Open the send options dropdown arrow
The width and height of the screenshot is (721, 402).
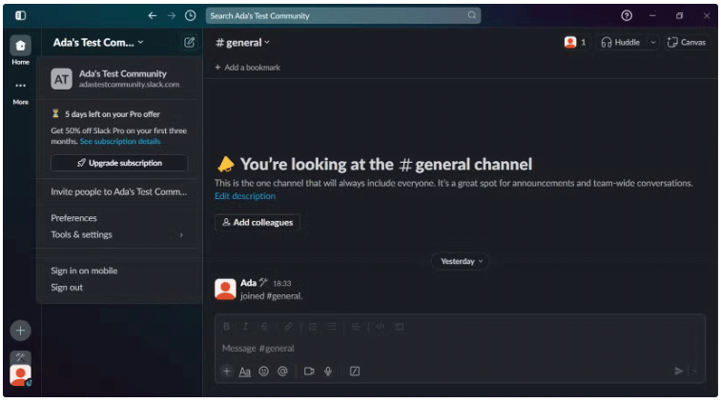(x=694, y=372)
